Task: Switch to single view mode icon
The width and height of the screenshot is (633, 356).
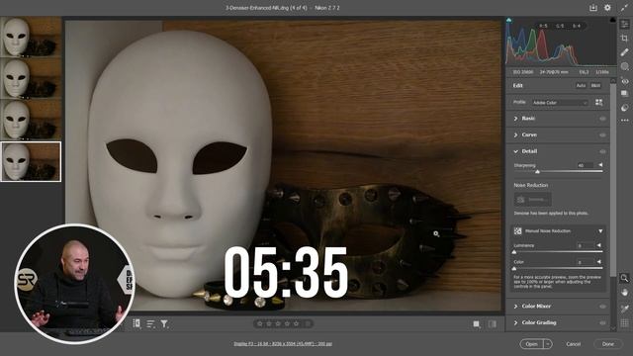Action: 477,324
